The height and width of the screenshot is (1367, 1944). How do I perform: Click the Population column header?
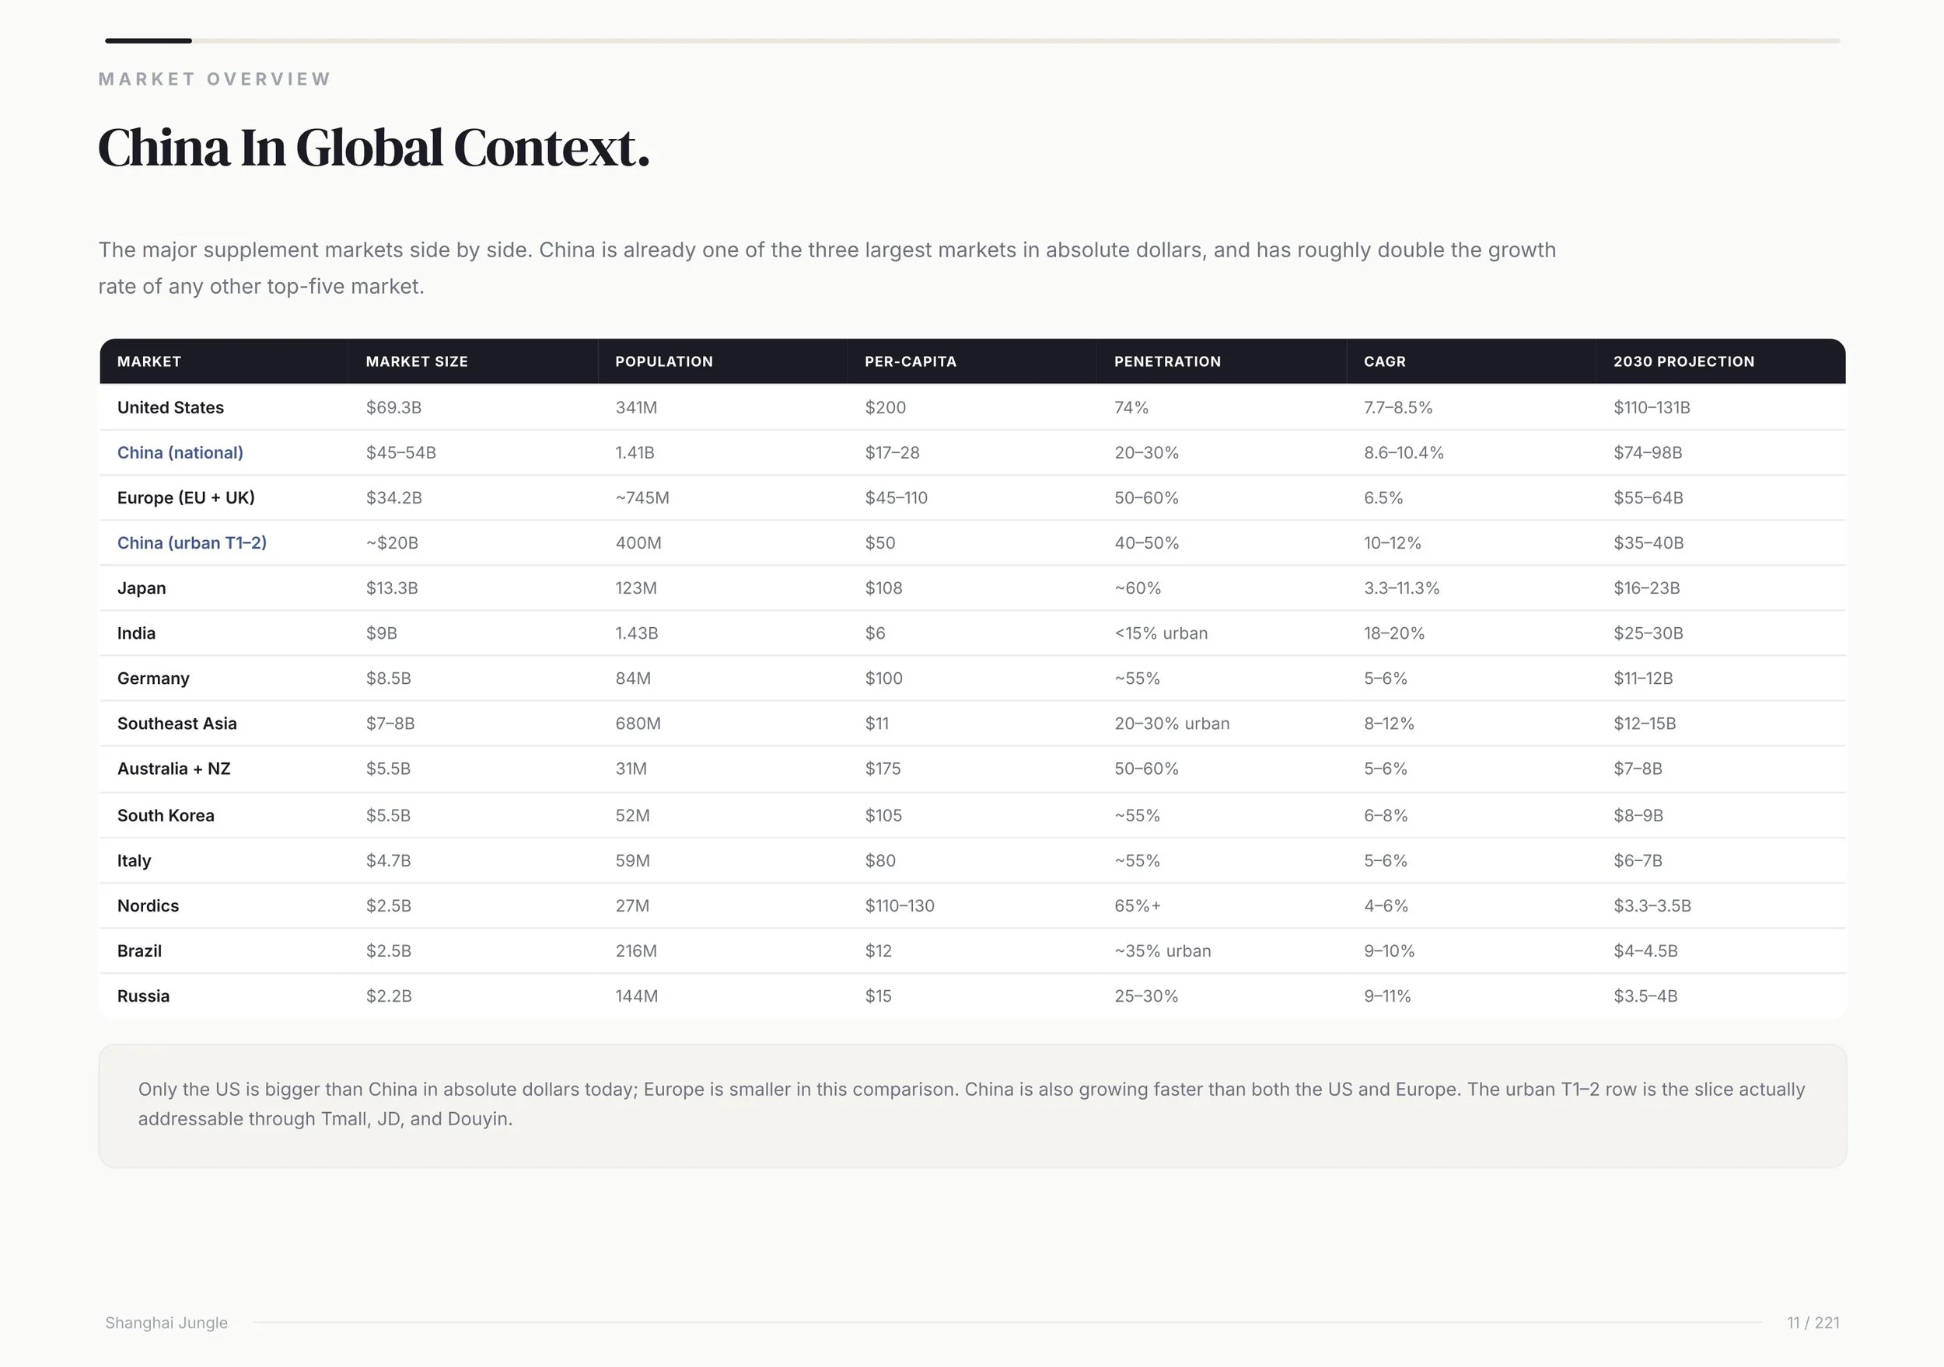coord(664,361)
